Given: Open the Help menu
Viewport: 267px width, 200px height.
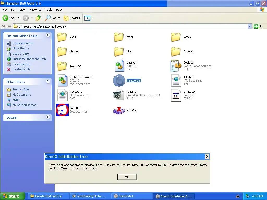Looking at the screenshot, I should click(x=59, y=10).
